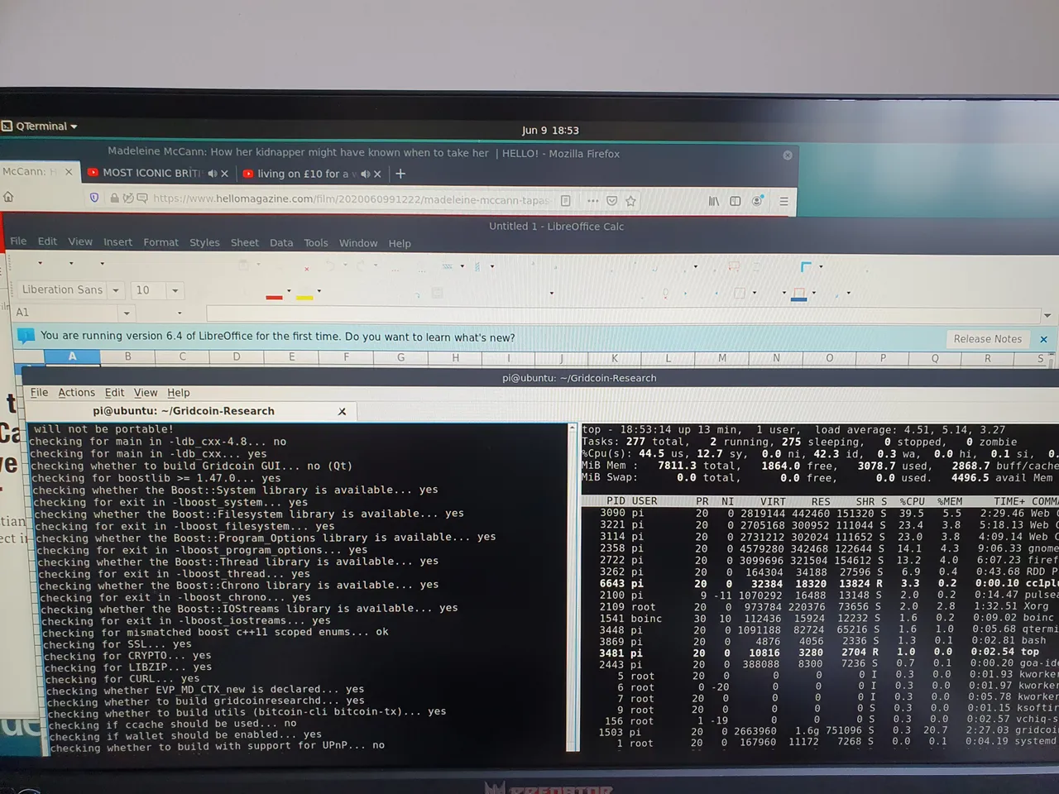The image size is (1059, 794).
Task: Apply the blue cell background color
Action: tap(799, 294)
